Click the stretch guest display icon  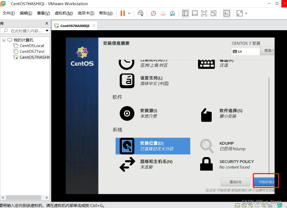coord(240,13)
